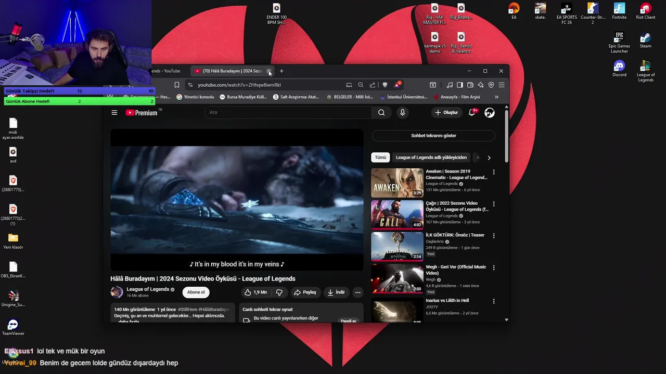The width and height of the screenshot is (666, 374).
Task: Bookmark the page using the address bar bookmark icon
Action: [177, 85]
